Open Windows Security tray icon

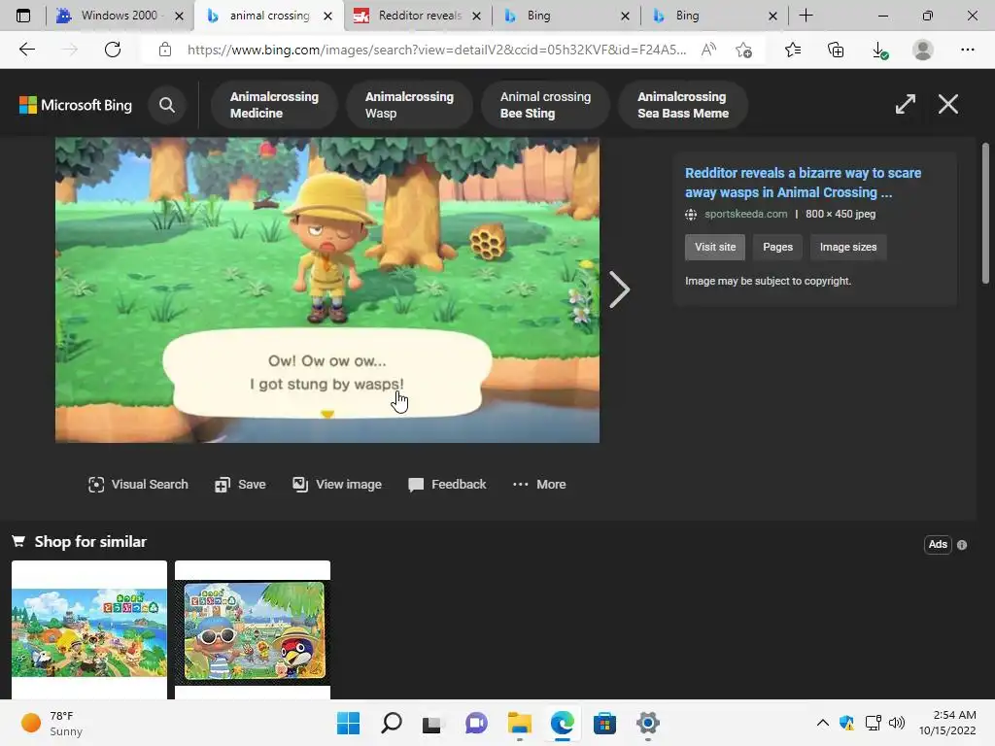click(846, 723)
